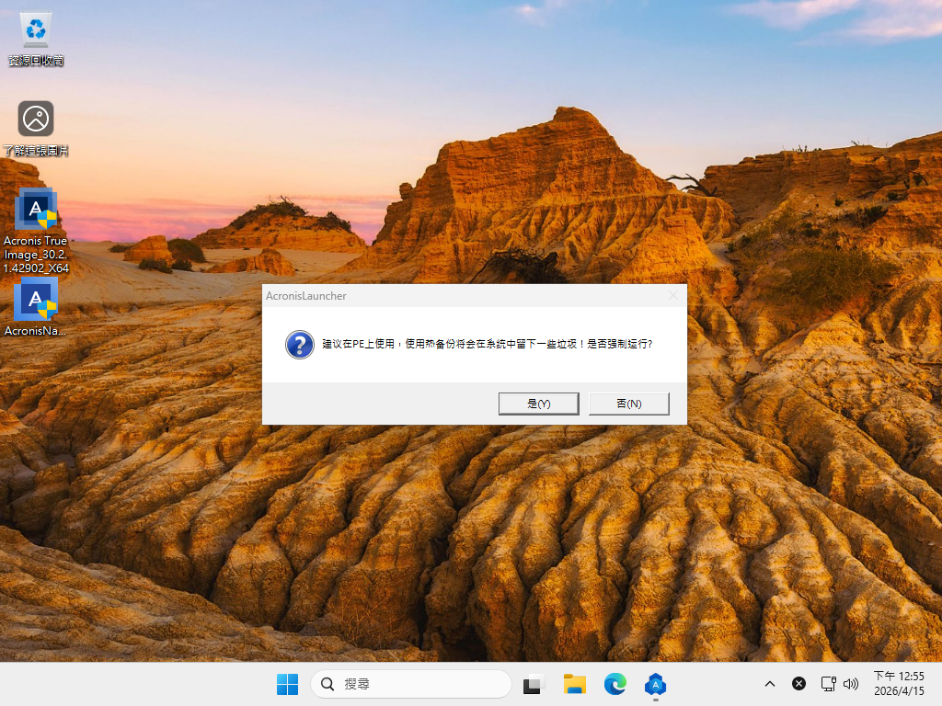
Task: Open the Windows Start menu
Action: 287,684
